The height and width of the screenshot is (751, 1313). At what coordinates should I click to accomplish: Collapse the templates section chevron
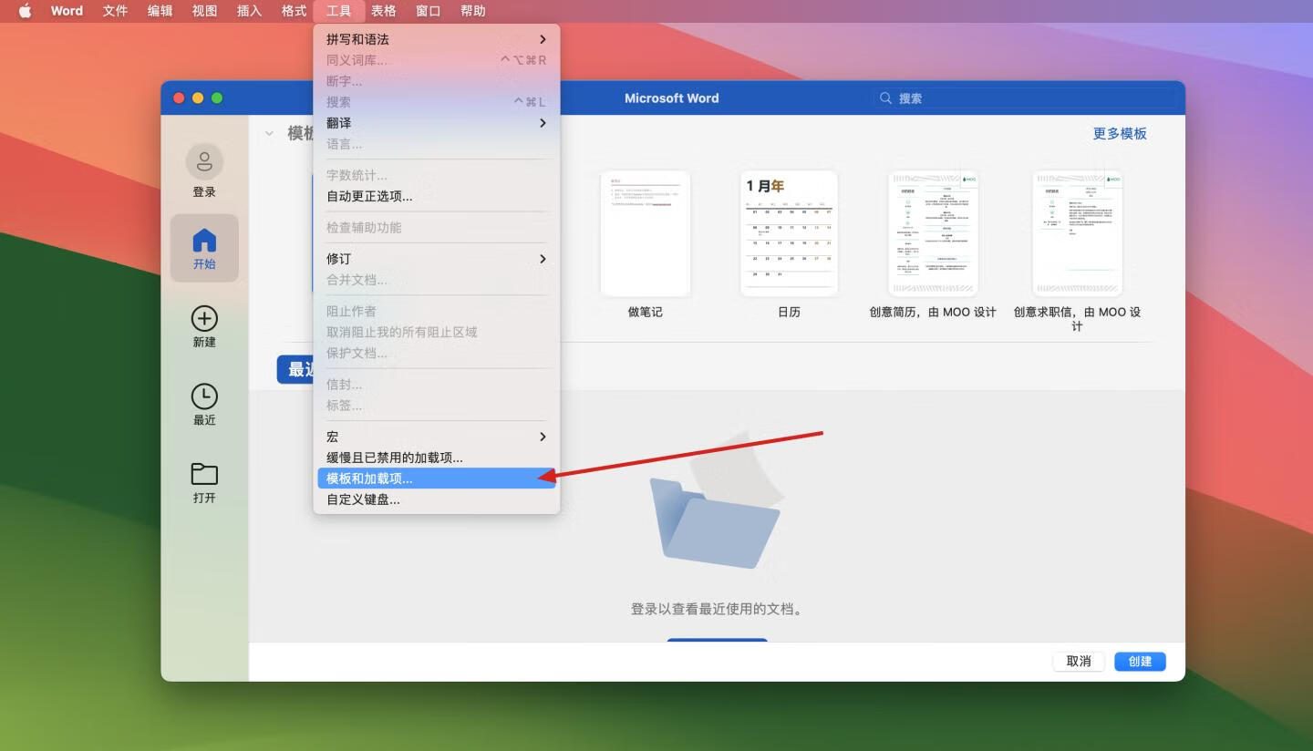coord(269,133)
